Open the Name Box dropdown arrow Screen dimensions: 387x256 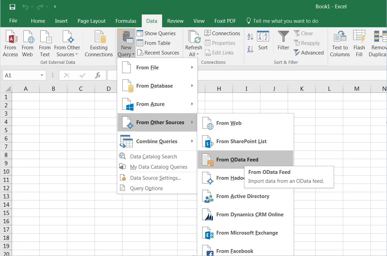coord(42,75)
